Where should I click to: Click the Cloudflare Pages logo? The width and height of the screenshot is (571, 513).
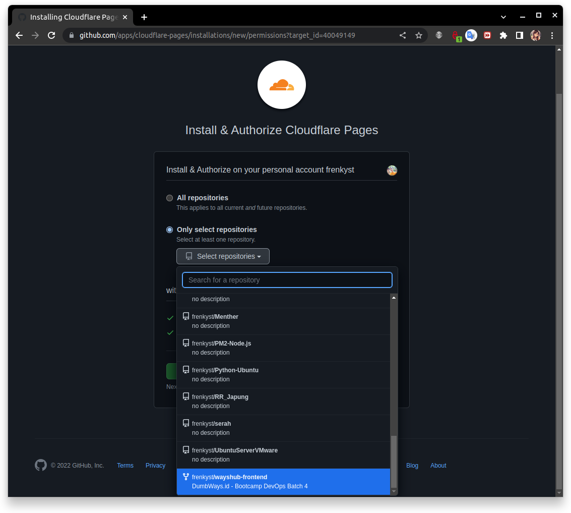pos(281,84)
